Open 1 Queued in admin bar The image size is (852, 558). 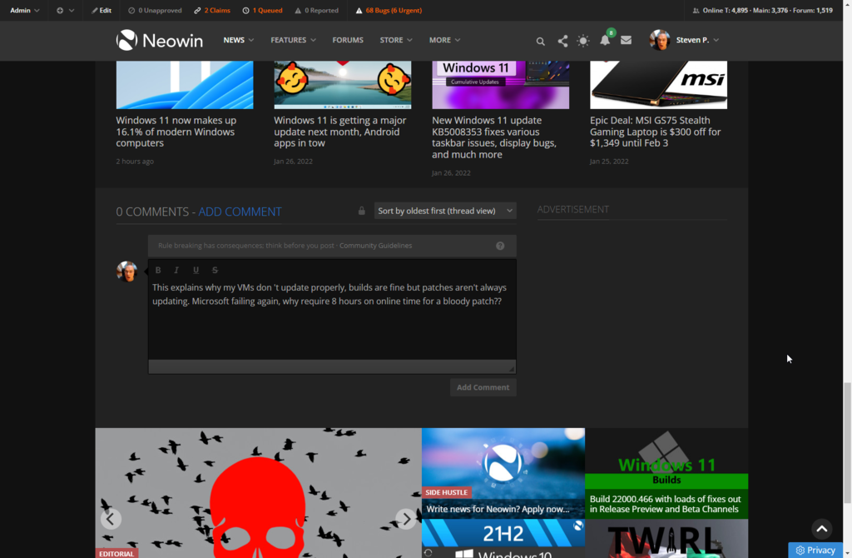[x=262, y=10]
